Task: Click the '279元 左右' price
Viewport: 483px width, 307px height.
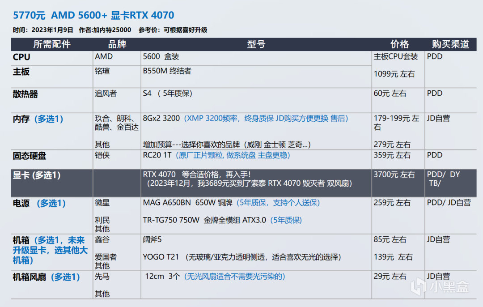Action: (392, 144)
